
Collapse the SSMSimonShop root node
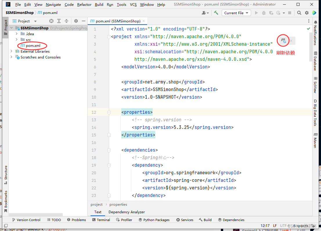[12, 28]
